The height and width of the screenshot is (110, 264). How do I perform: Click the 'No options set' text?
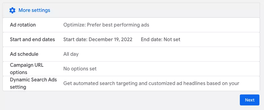(x=80, y=69)
